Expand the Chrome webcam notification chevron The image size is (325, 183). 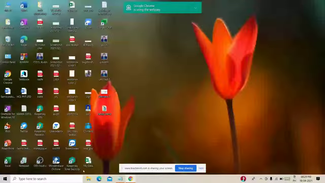click(195, 8)
